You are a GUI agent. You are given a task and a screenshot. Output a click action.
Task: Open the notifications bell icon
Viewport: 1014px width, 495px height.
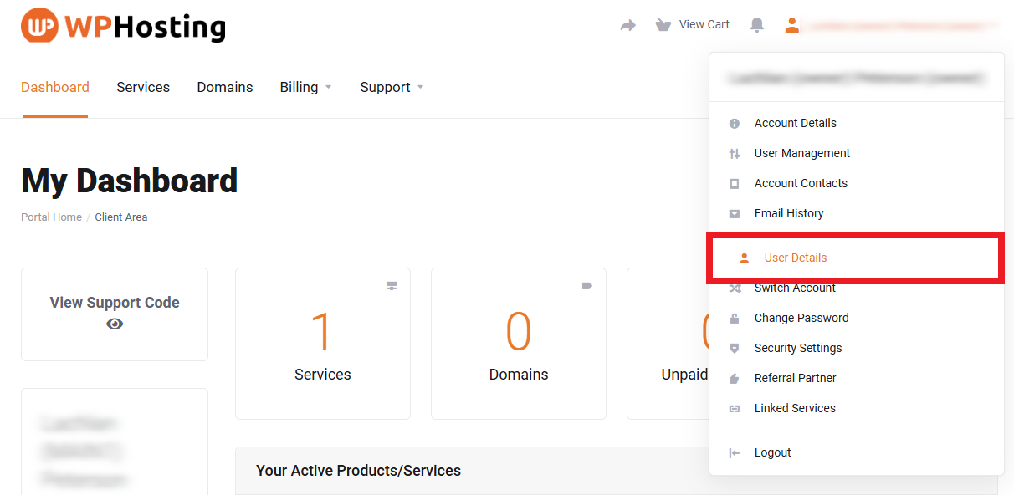tap(757, 25)
